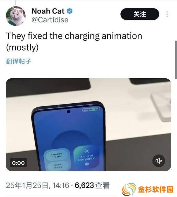The width and height of the screenshot is (177, 197).
Task: Tap the A true AI Companion card
Action: click(x=86, y=157)
